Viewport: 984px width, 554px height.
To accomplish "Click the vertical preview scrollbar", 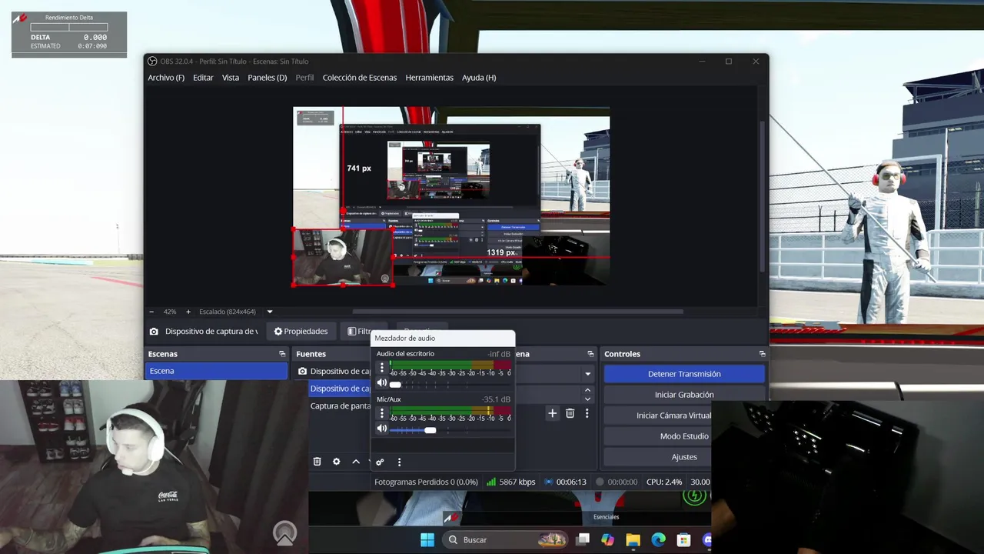I will 763,195.
